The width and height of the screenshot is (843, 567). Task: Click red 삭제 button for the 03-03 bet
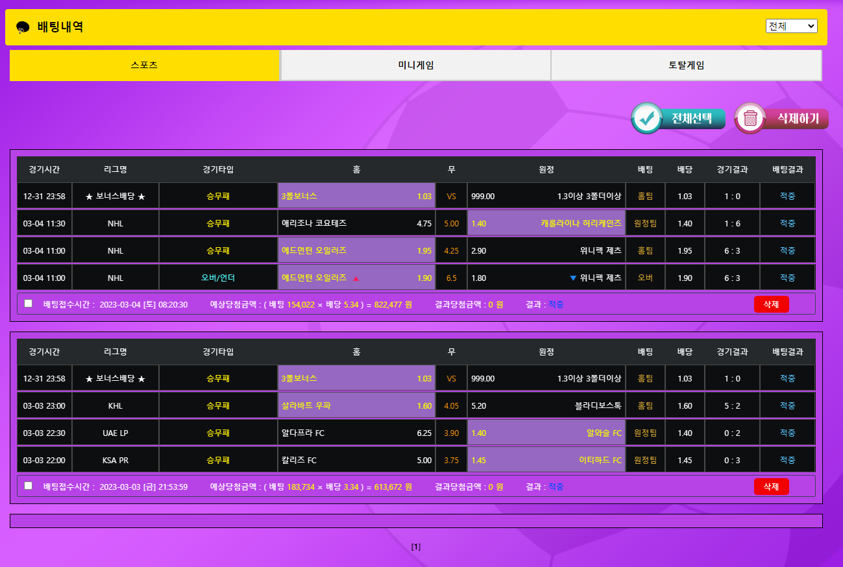pyautogui.click(x=771, y=486)
